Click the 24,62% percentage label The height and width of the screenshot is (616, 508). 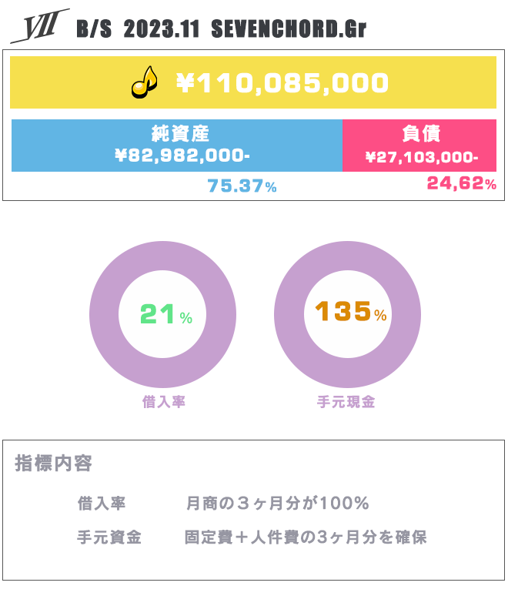(x=461, y=183)
